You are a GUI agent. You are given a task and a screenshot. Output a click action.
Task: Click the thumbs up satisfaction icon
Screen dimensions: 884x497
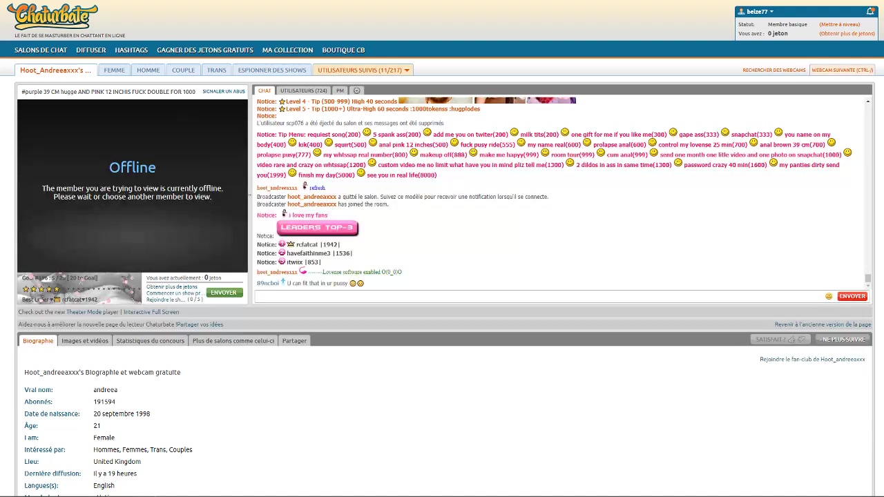coord(791,340)
